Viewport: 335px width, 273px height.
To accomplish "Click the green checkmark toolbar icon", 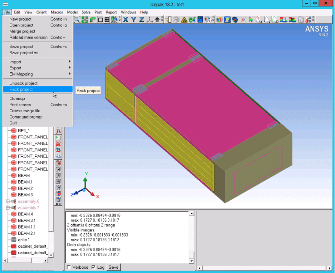I will click(192, 20).
